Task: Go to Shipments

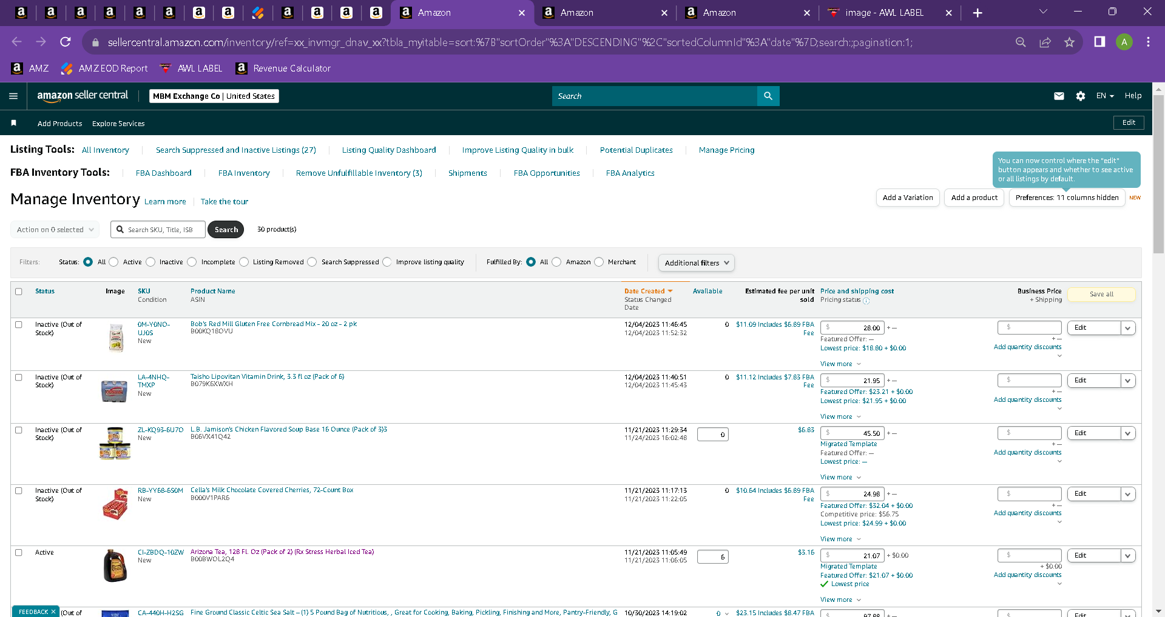Action: [468, 173]
